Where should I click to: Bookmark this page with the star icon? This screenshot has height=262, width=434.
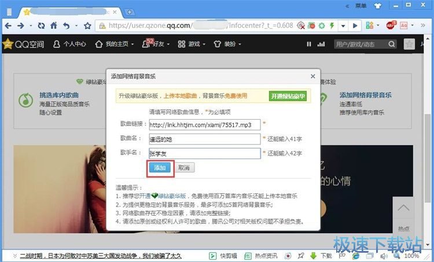pos(87,25)
